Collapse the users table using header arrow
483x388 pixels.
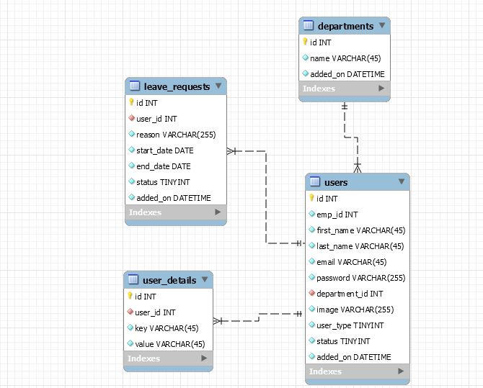click(401, 181)
